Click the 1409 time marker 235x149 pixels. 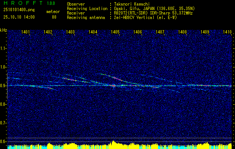click(205, 32)
